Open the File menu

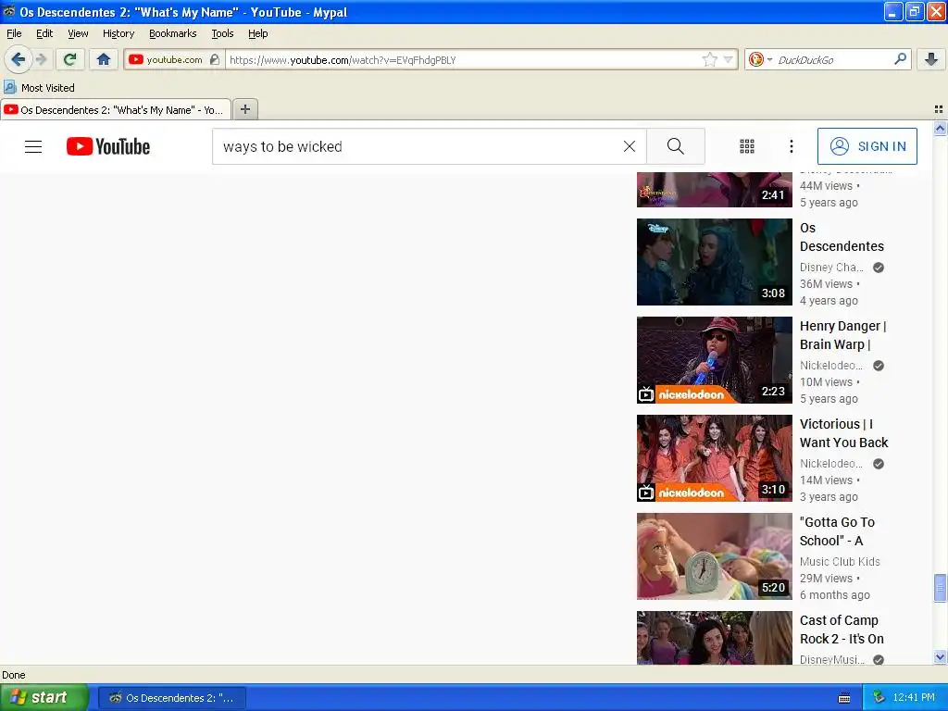tap(14, 33)
